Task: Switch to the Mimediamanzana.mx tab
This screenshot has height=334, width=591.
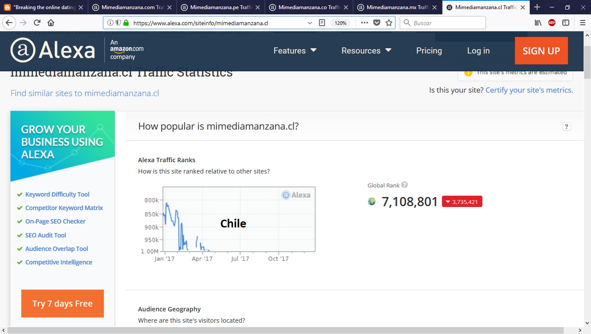Action: pos(398,7)
